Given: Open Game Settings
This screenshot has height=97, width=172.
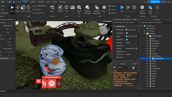Looking at the screenshot, I should [142, 9].
